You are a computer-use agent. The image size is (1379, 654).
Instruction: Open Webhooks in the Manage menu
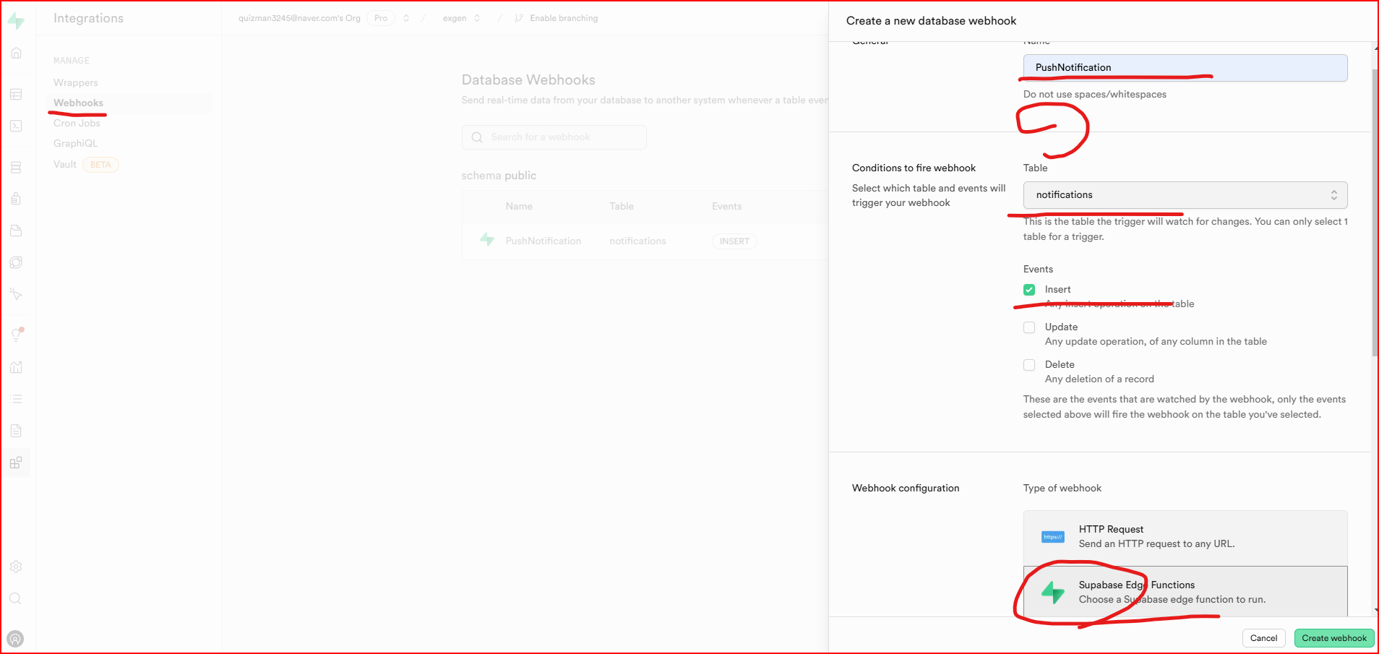pos(78,103)
